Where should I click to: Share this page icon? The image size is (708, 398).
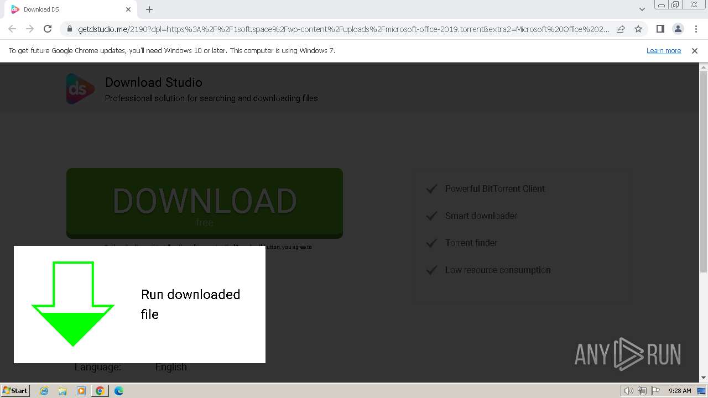[621, 29]
